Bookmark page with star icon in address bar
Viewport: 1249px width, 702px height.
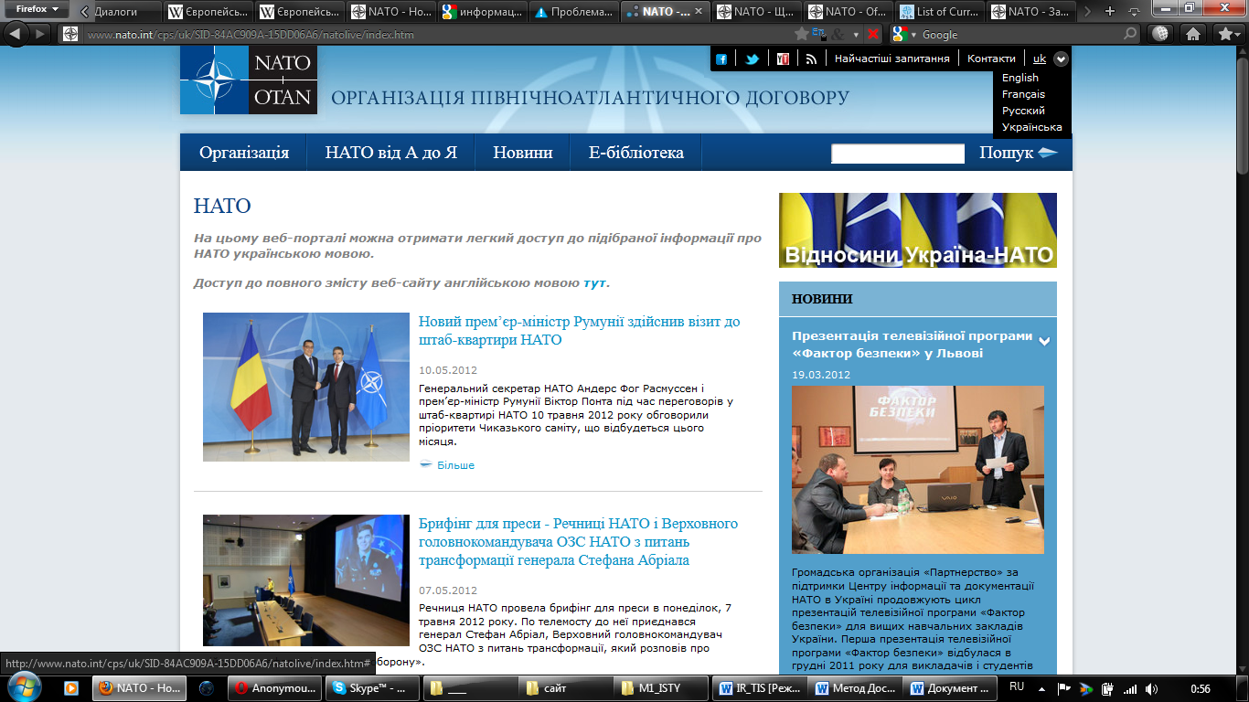[x=802, y=34]
